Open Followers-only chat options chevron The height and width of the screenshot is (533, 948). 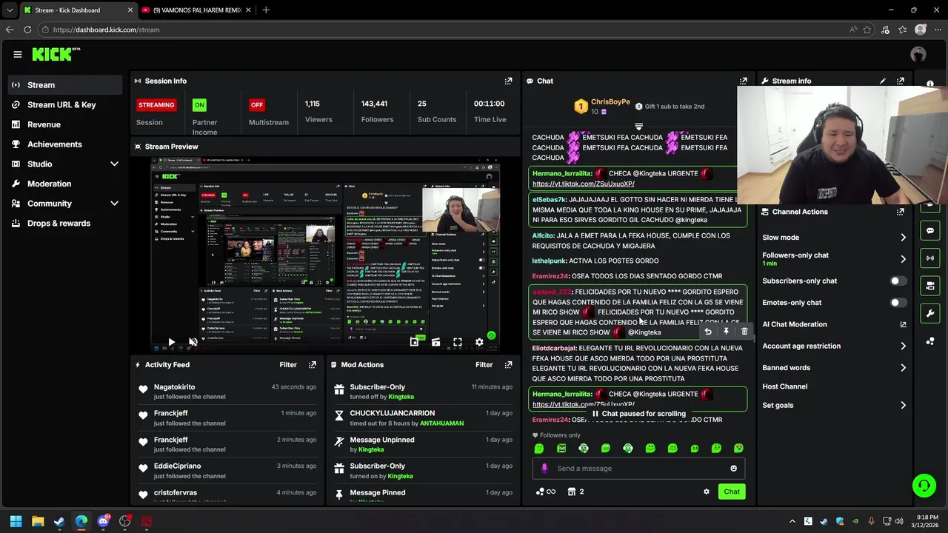[x=903, y=259]
